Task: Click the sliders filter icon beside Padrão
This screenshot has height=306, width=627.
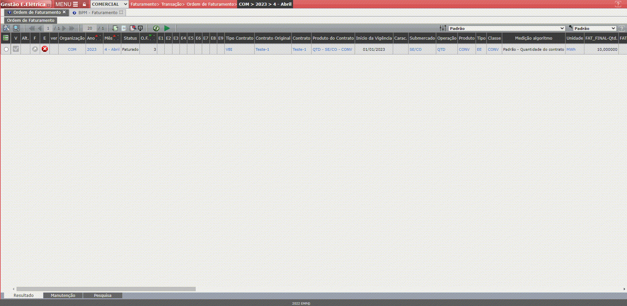Action: point(442,28)
